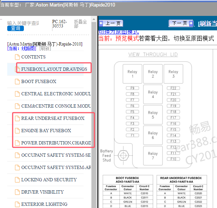This screenshot has height=208, width=217.
Task: Open CEM&CENTRE CONSOLE MODU entry
Action: click(x=56, y=106)
